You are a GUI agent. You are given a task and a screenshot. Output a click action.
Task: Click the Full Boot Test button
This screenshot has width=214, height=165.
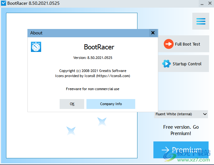coord(184,44)
